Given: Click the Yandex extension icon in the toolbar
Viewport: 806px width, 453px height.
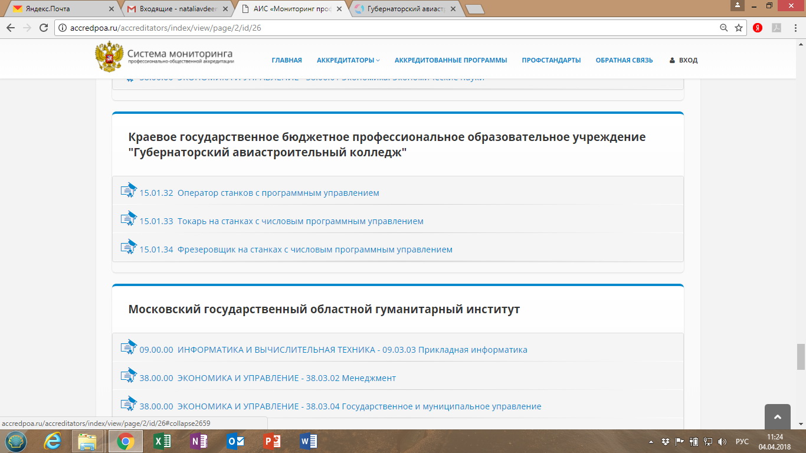Looking at the screenshot, I should pyautogui.click(x=758, y=28).
